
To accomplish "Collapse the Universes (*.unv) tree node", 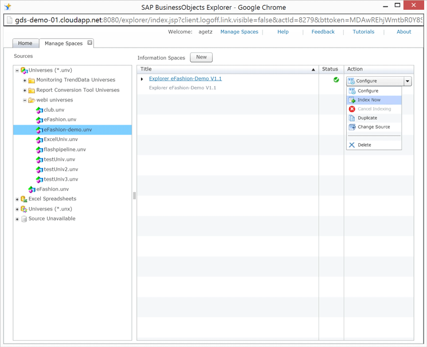I will pos(17,71).
